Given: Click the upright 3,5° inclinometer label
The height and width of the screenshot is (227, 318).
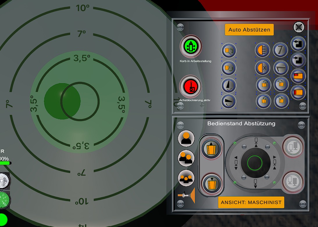Looking at the screenshot, I should tap(82, 58).
